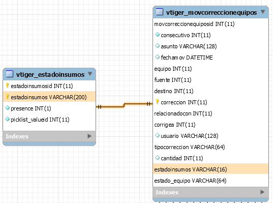
Task: Select the estado_equipo VARCHAR(64) column
Action: 210,181
